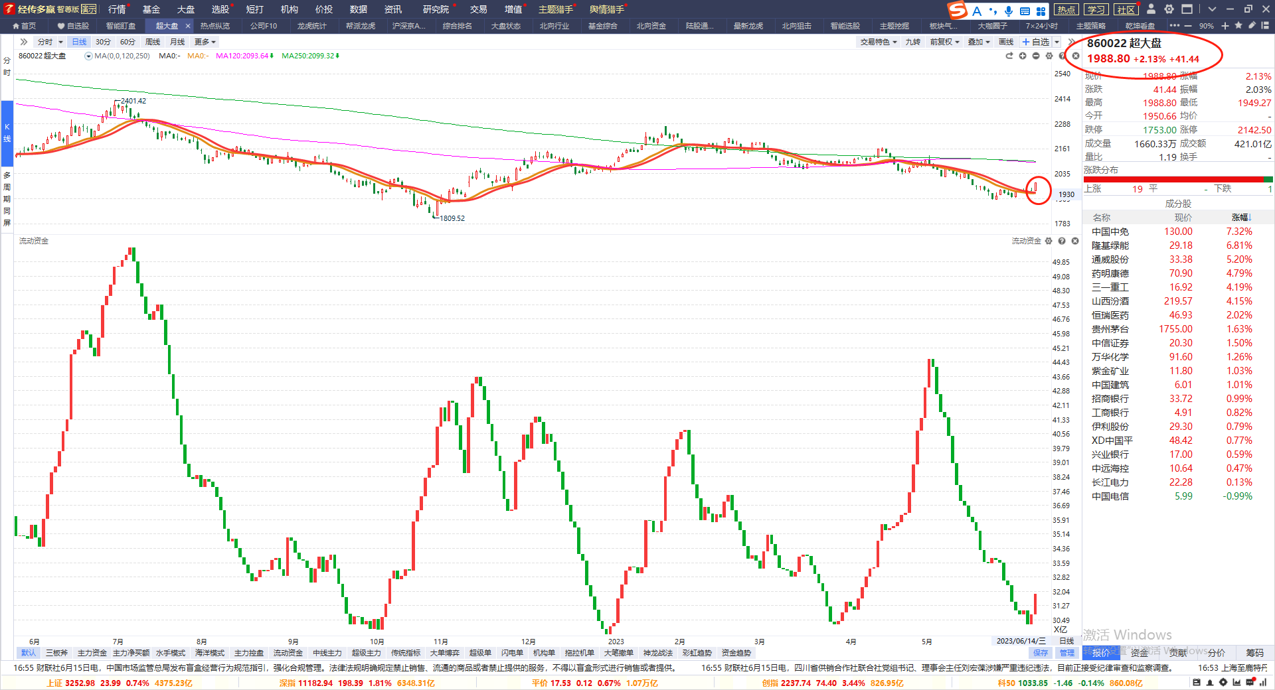The image size is (1275, 690).
Task: Click the zoom-in plus circle on main chart
Action: [1023, 56]
